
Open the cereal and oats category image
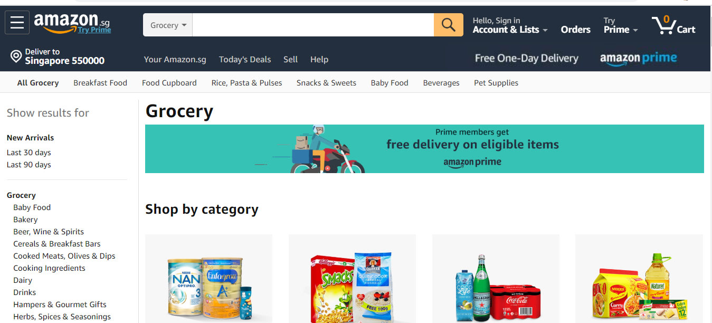pyautogui.click(x=352, y=279)
